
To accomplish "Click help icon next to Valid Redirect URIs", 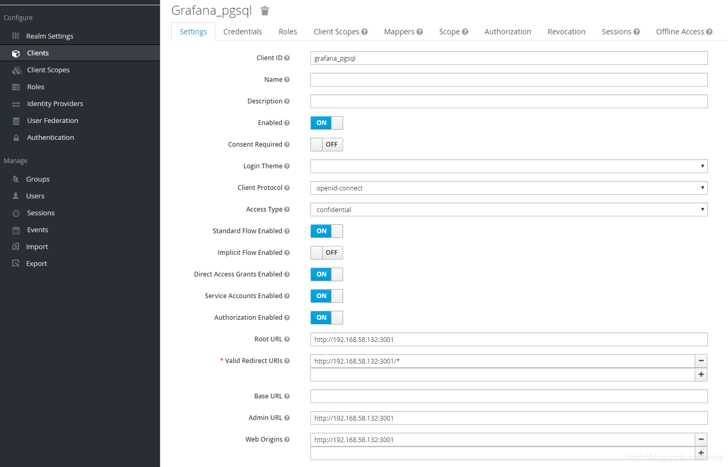I will pyautogui.click(x=287, y=361).
